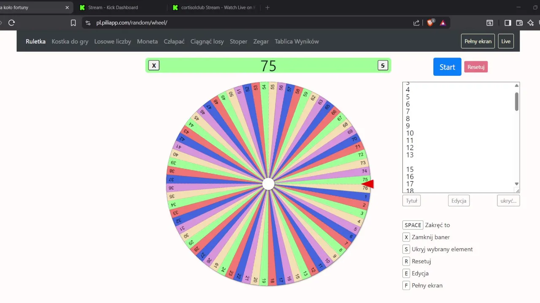The image size is (540, 303).
Task: Click the resize handle of entries textarea
Action: [x=517, y=191]
